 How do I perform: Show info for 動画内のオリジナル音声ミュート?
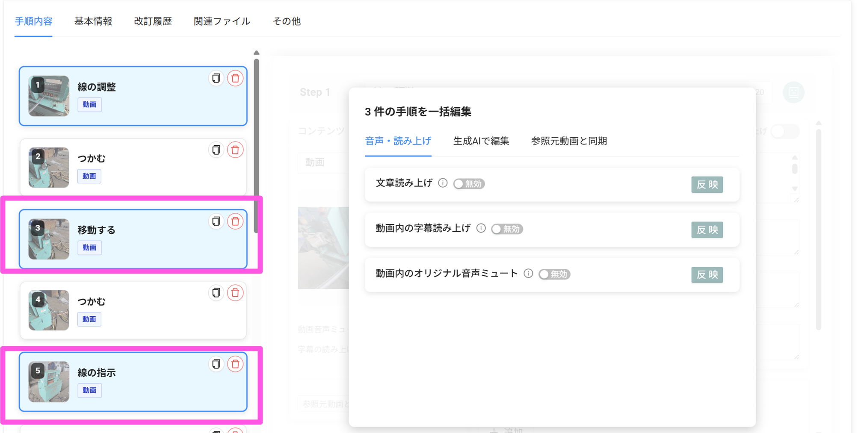tap(528, 274)
